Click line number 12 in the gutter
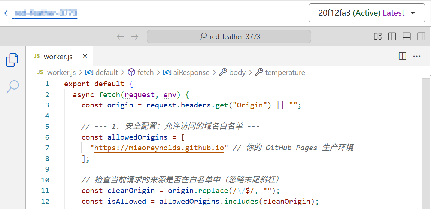Screen dimensions: 431x209 (45, 201)
